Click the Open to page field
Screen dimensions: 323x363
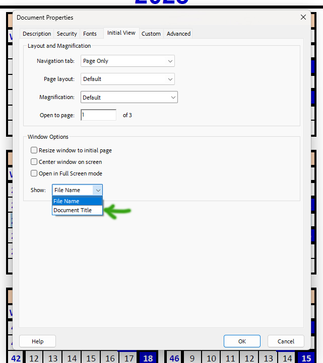click(98, 115)
